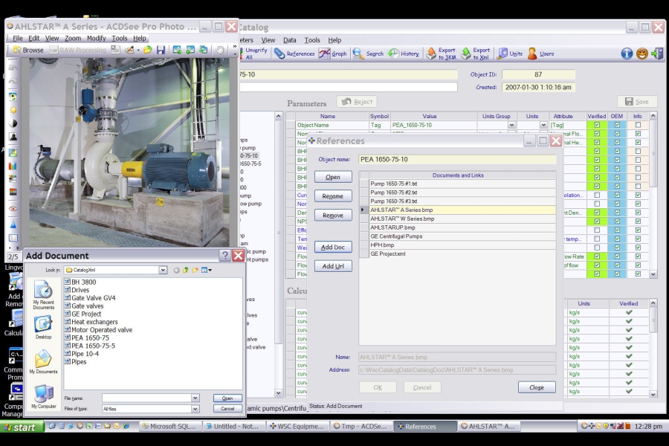This screenshot has height=446, width=669.
Task: Toggle Verified checkbox in the olation... row
Action: click(x=597, y=195)
